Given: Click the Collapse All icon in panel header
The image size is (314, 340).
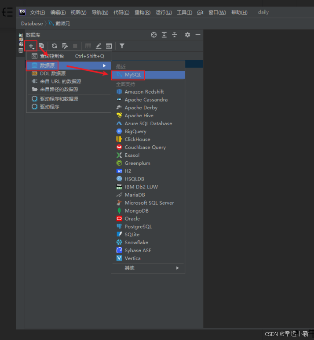Looking at the screenshot, I should coord(175,35).
